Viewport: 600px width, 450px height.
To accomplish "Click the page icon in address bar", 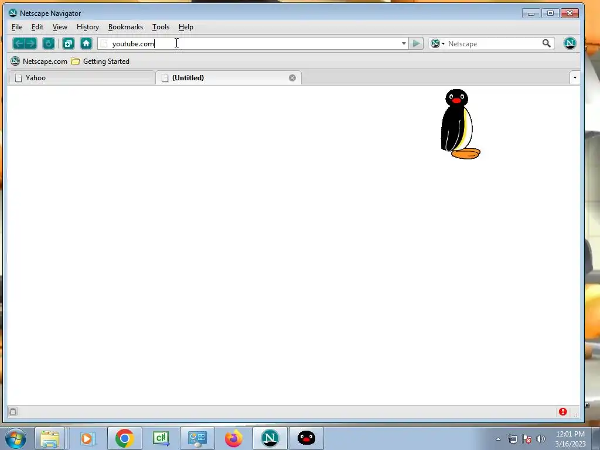I will [104, 43].
